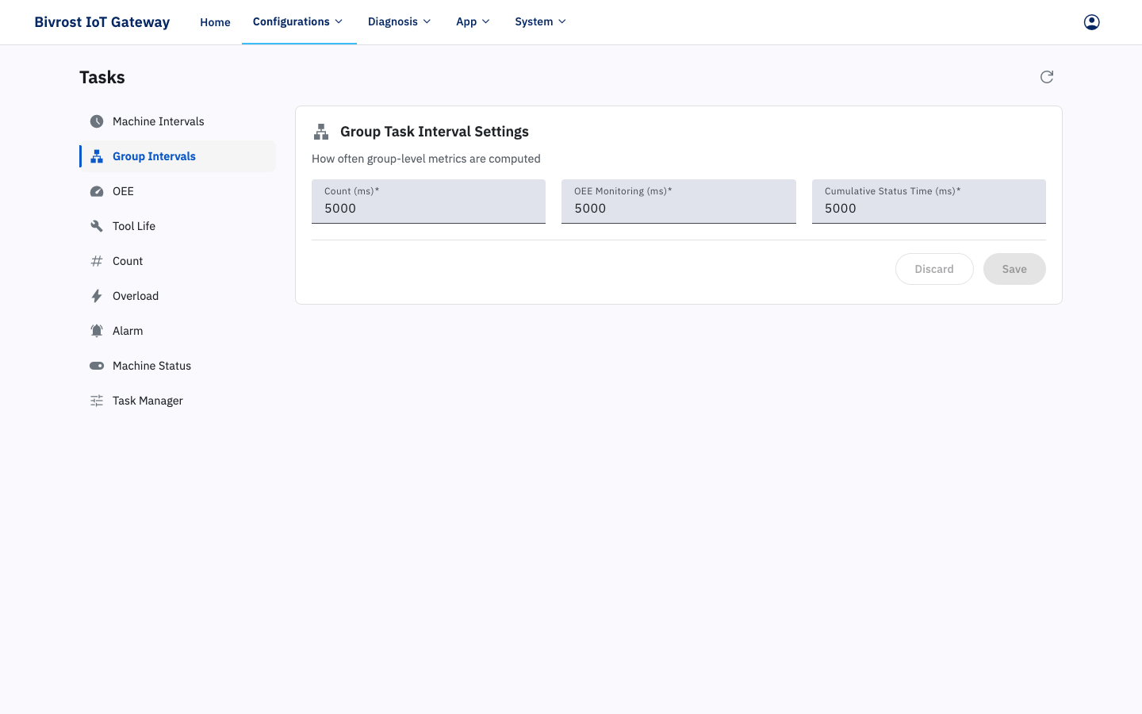The image size is (1142, 714).
Task: Click the OEE gauge icon
Action: coord(97,191)
